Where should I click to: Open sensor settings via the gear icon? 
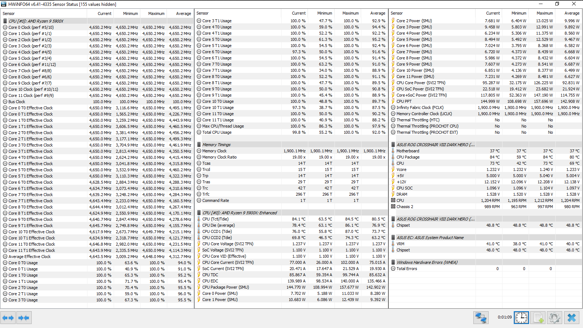coord(555,318)
